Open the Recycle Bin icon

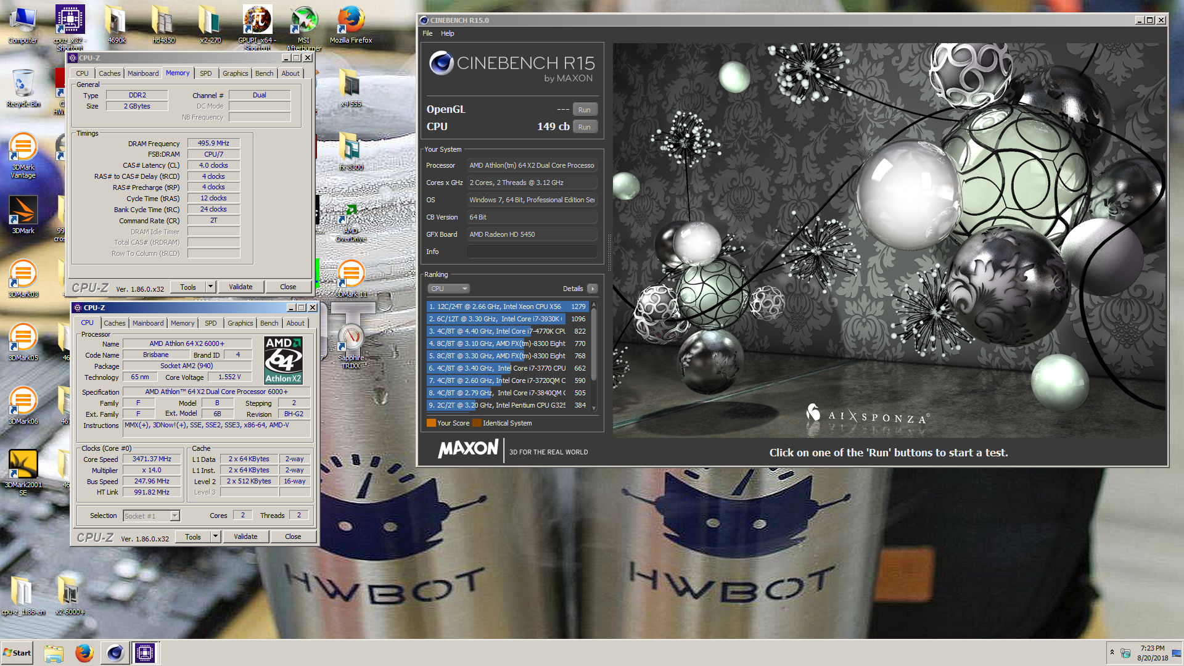point(23,88)
